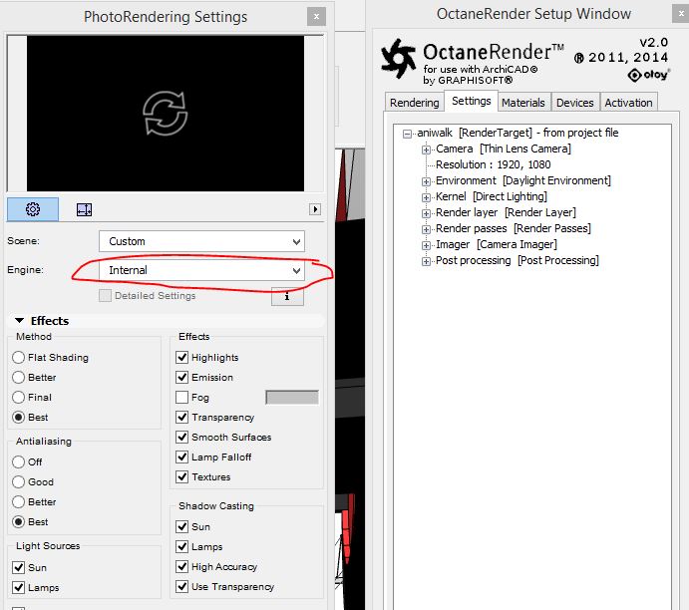This screenshot has width=689, height=610.
Task: Toggle Smooth Surfaces checkbox
Action: click(x=181, y=437)
